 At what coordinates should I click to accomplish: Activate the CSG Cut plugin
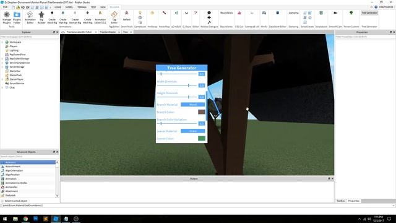(239, 13)
